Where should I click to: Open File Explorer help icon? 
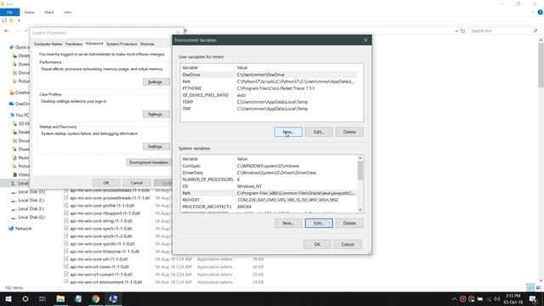point(540,12)
